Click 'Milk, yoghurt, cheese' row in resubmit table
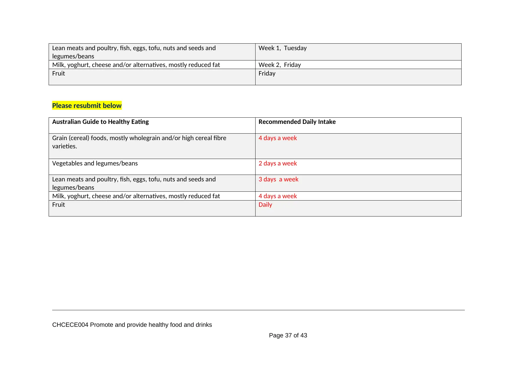Viewport: 517px width, 366px height. 136,196
